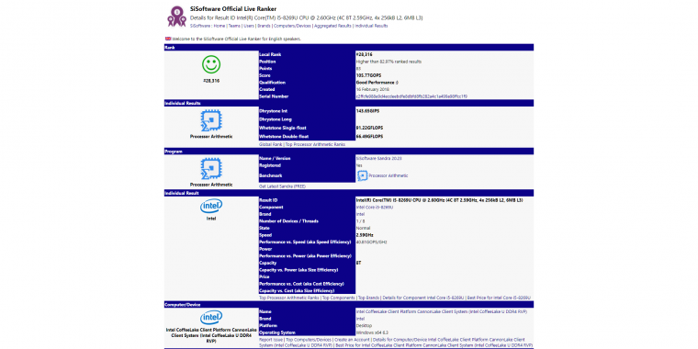
Task: Open the Top Brands link
Action: [x=368, y=298]
